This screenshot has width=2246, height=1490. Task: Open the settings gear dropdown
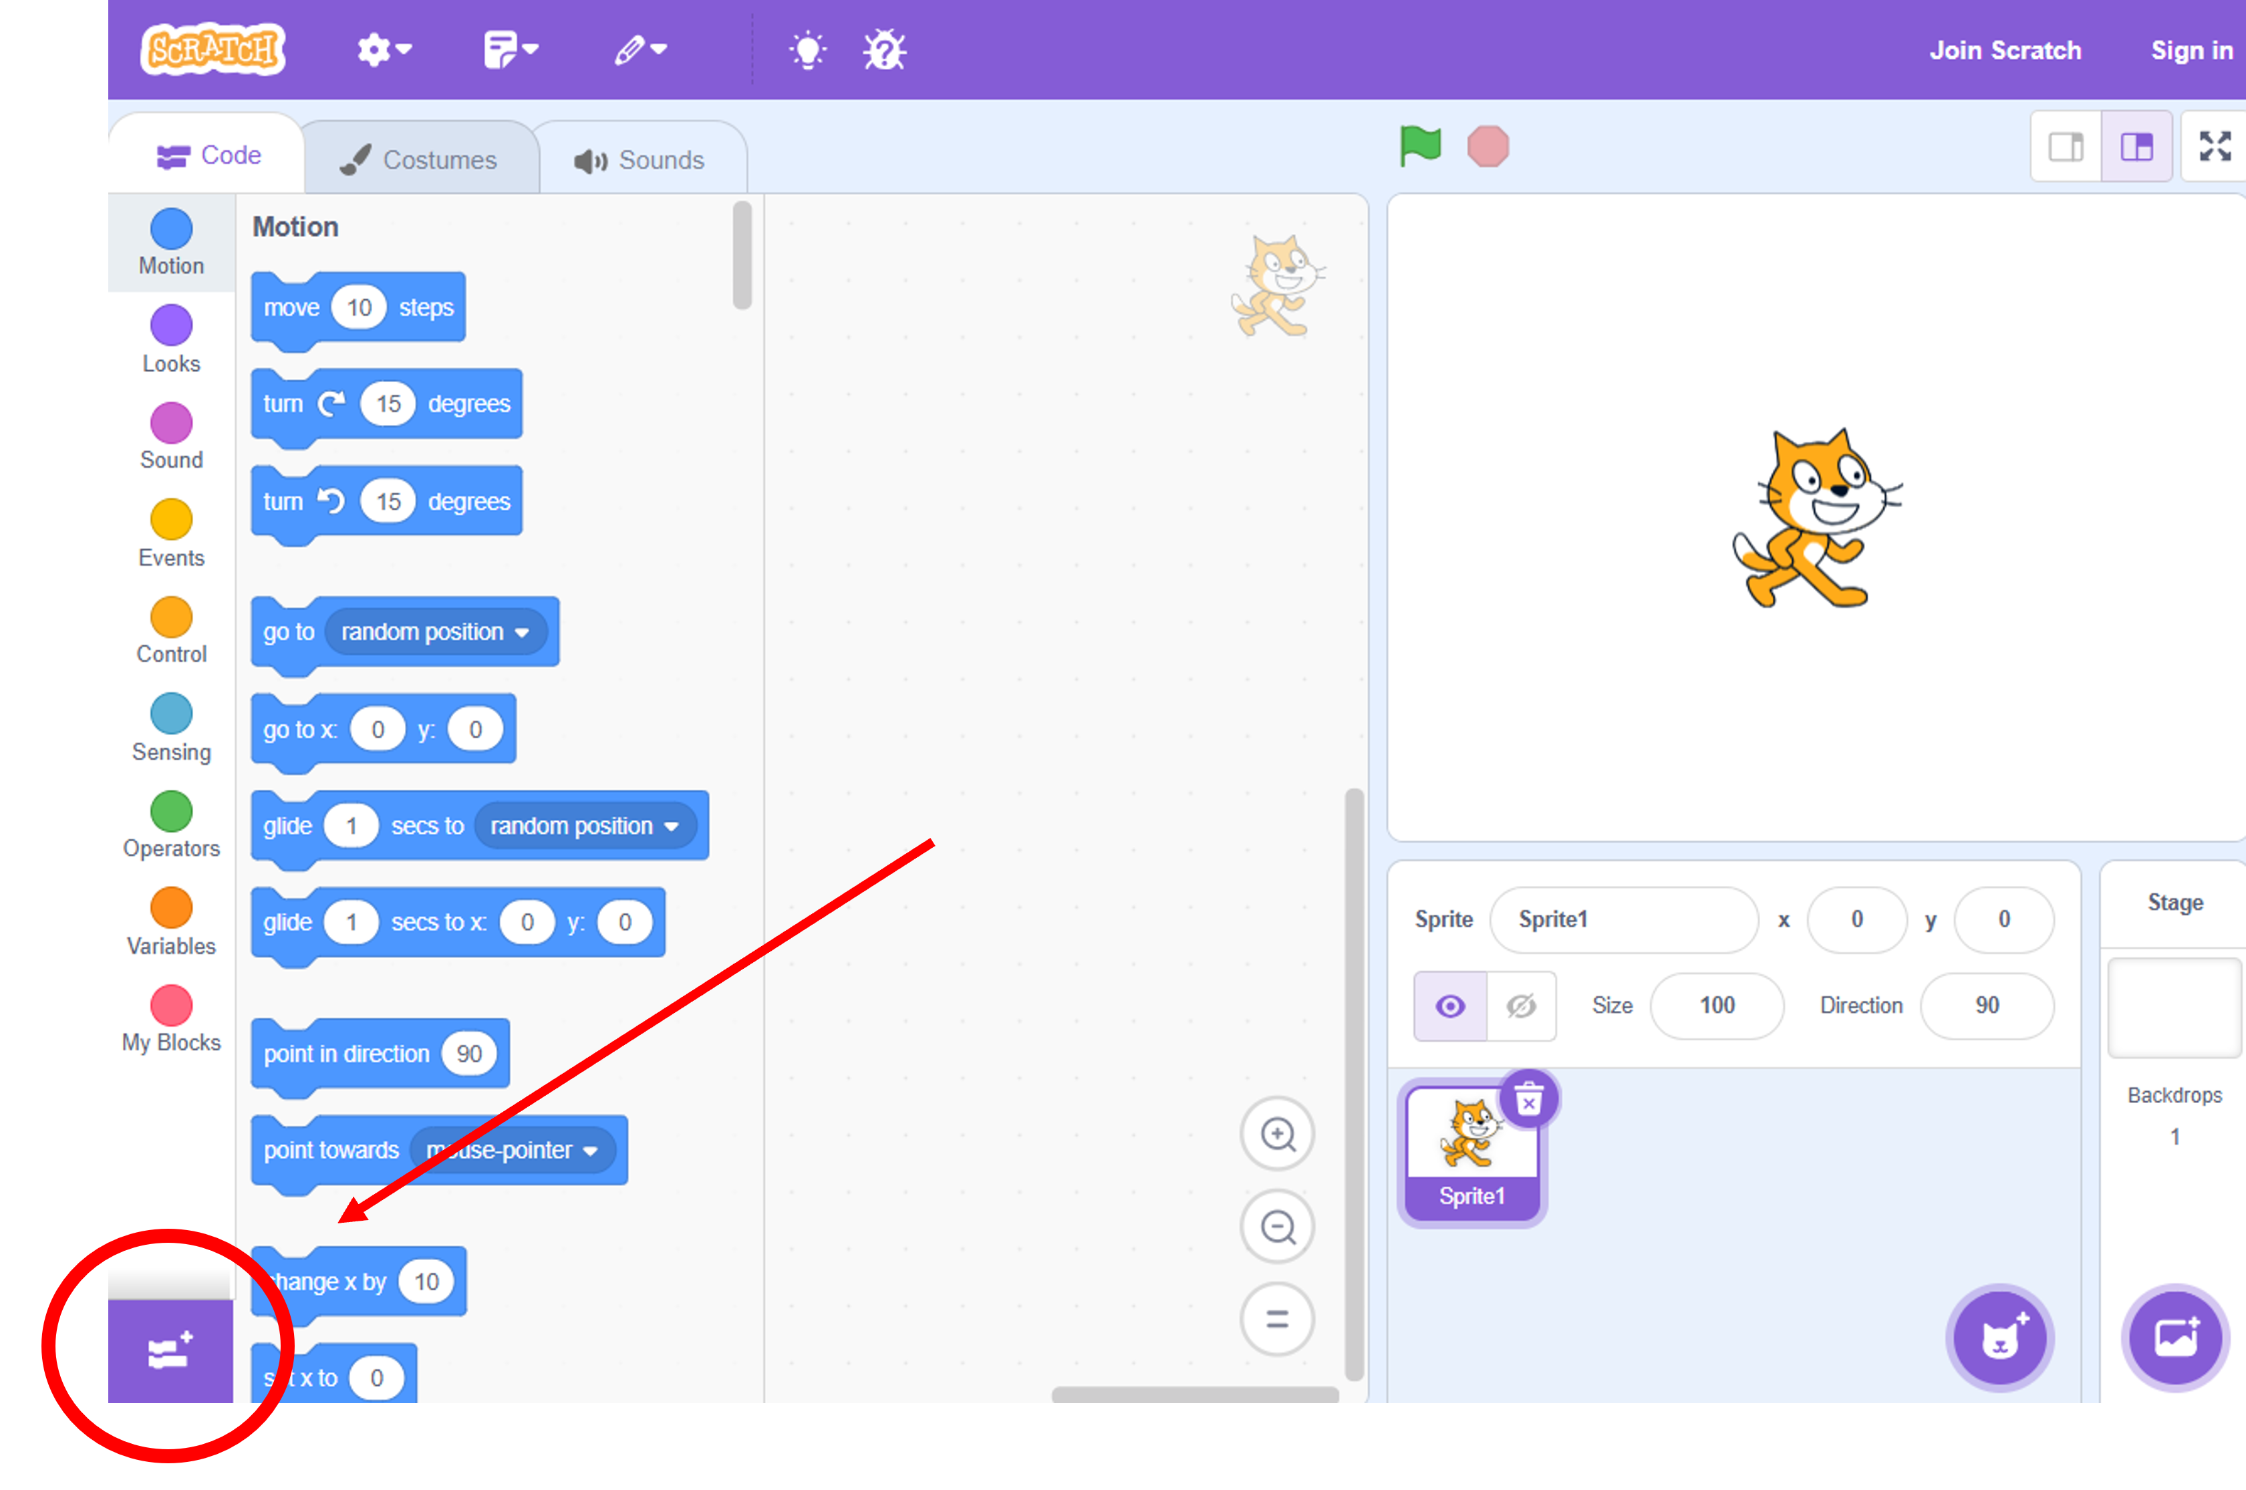[x=384, y=50]
